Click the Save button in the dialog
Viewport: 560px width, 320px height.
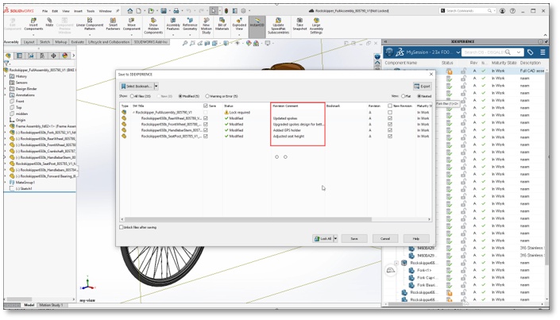pyautogui.click(x=354, y=238)
